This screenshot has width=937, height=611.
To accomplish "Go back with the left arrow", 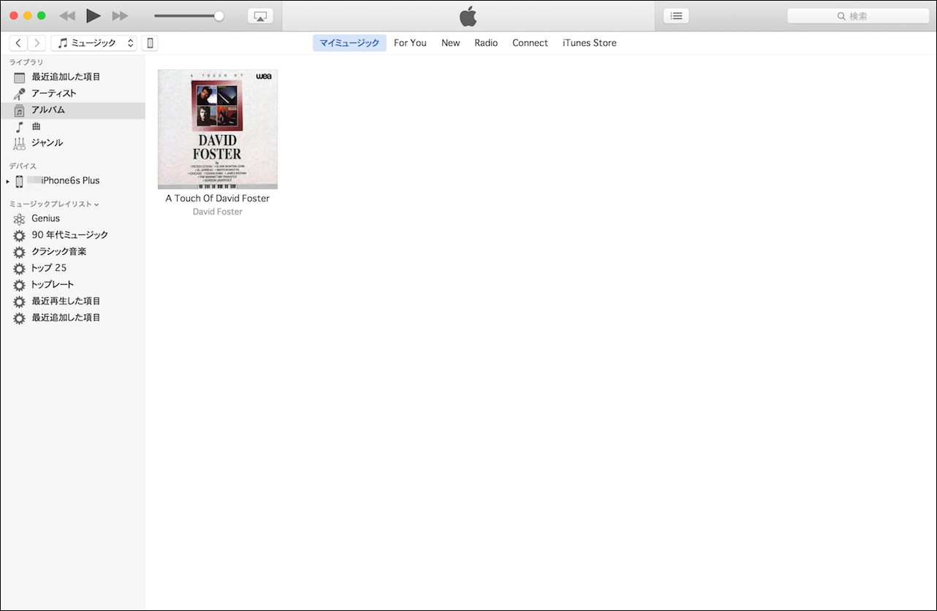I will (x=18, y=43).
